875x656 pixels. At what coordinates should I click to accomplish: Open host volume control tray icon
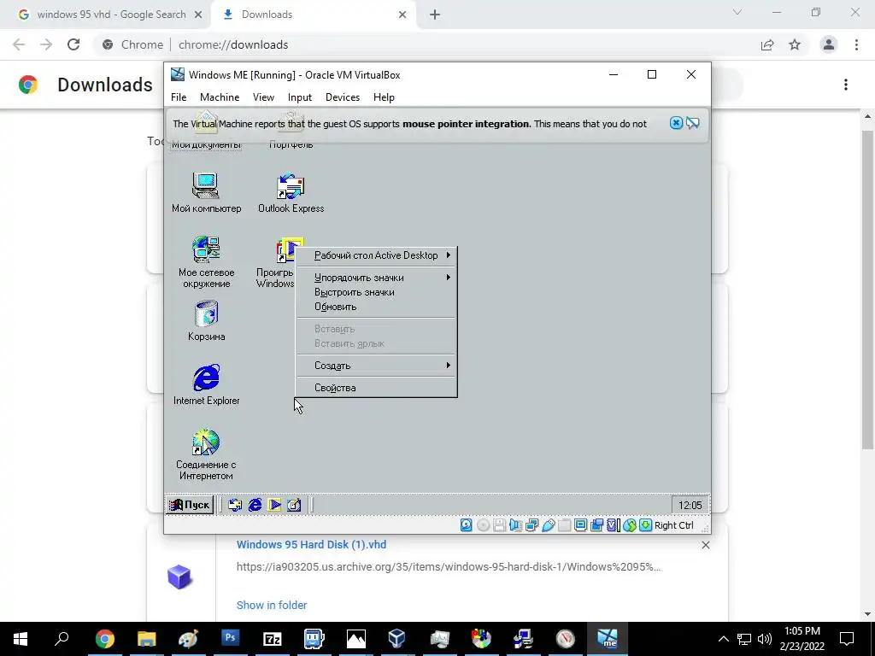click(x=765, y=639)
